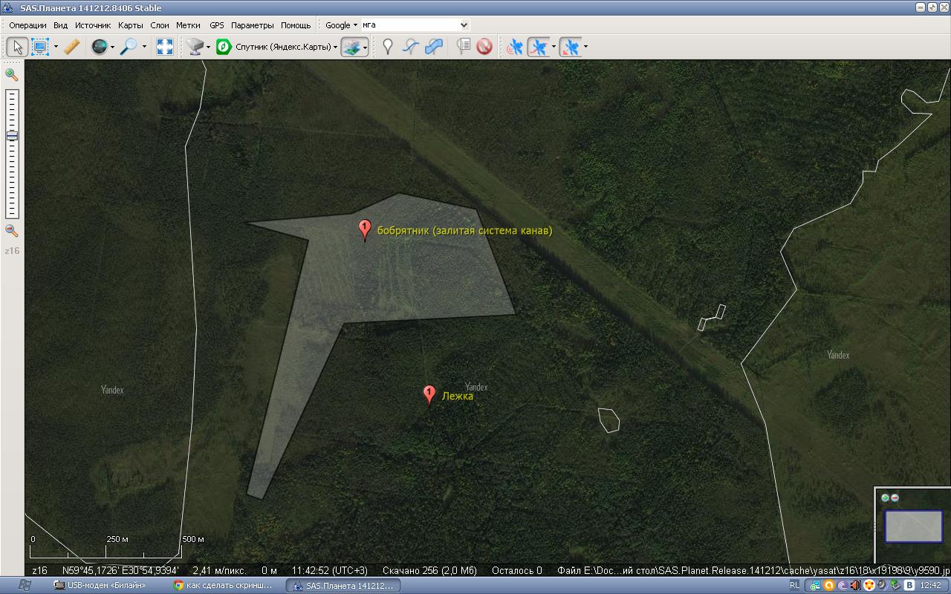Select the ruler distance measurement tool

pyautogui.click(x=71, y=47)
